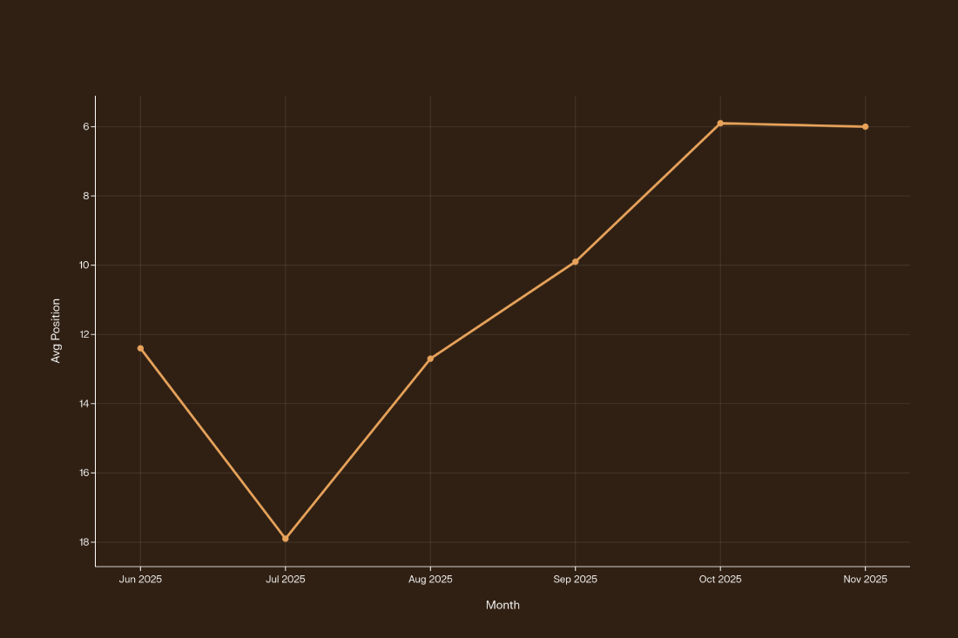Click the Jun 2025 x-axis label
958x638 pixels.
click(x=140, y=580)
